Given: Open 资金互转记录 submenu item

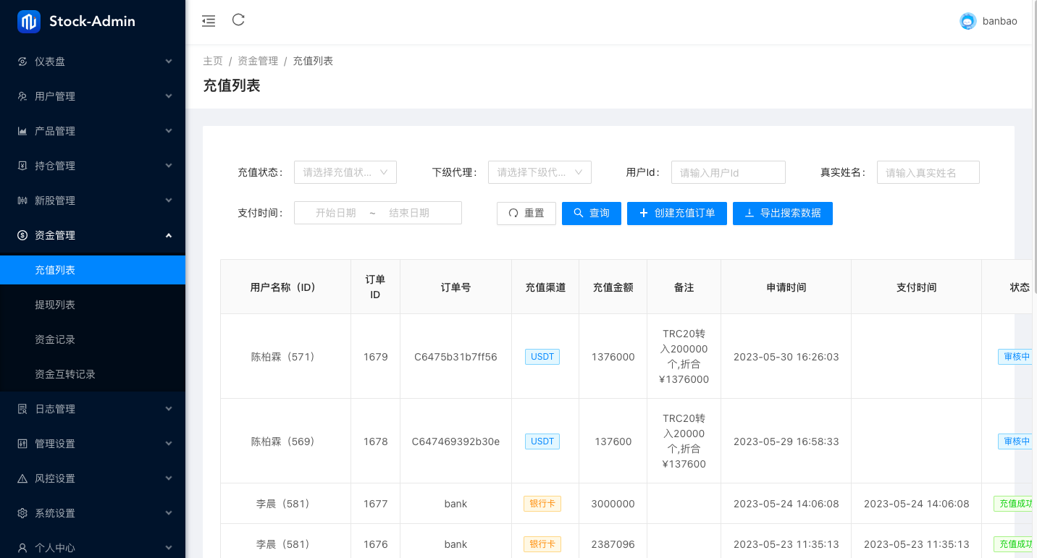Looking at the screenshot, I should (x=65, y=374).
